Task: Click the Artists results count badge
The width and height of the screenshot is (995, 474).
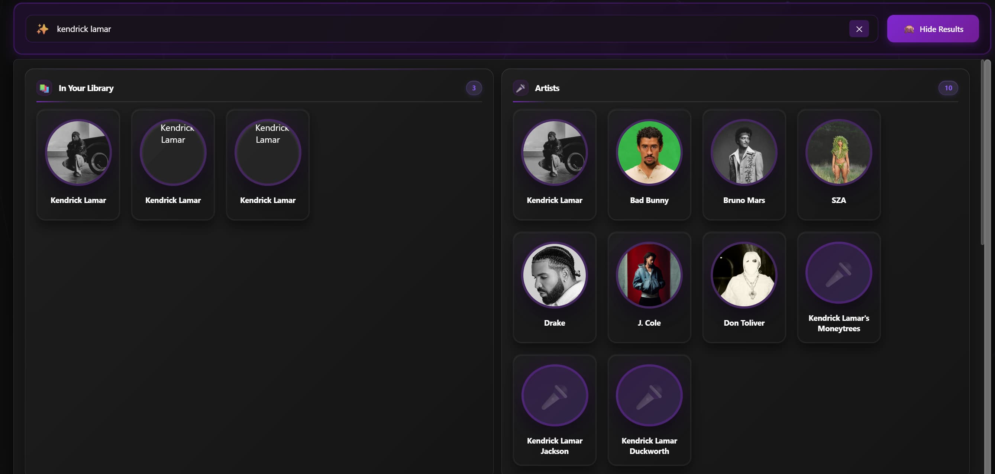Action: click(x=948, y=88)
